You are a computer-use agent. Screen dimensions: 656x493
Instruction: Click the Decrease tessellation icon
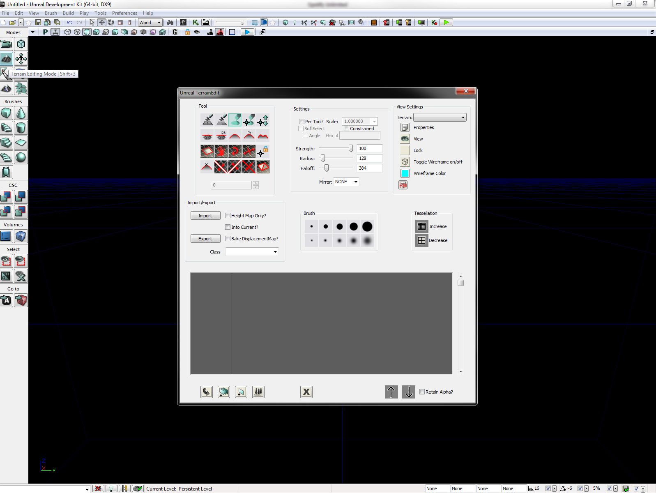[421, 240]
